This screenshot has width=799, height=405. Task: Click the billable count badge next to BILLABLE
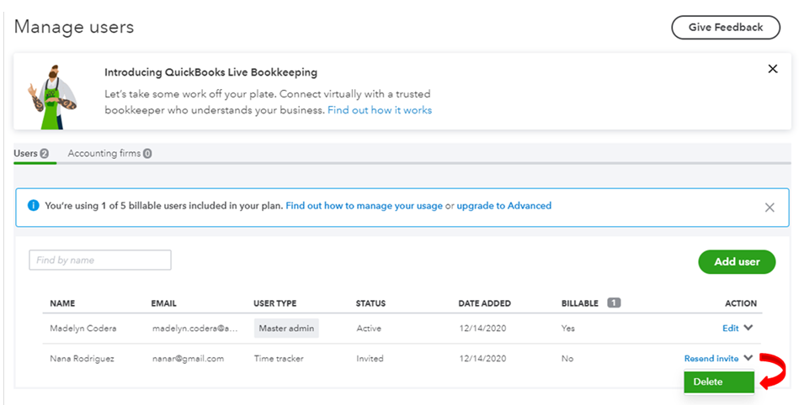click(614, 303)
